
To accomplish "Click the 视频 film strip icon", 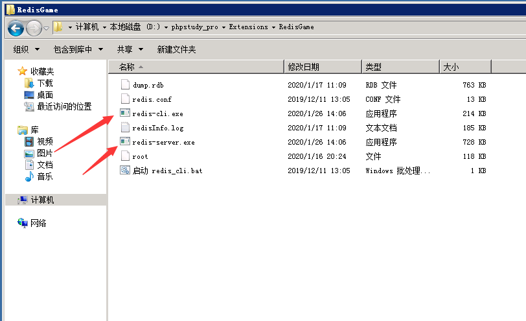I will coord(29,142).
